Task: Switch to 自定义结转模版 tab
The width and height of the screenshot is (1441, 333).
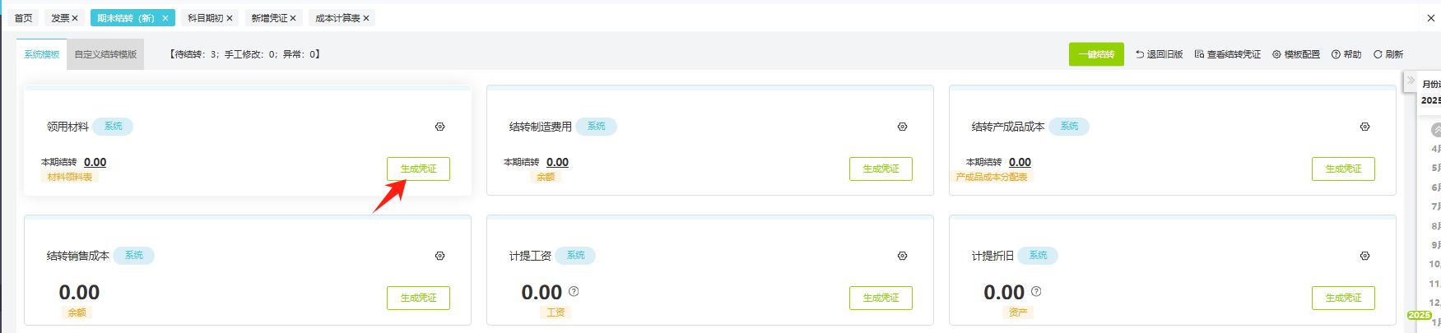Action: (105, 54)
